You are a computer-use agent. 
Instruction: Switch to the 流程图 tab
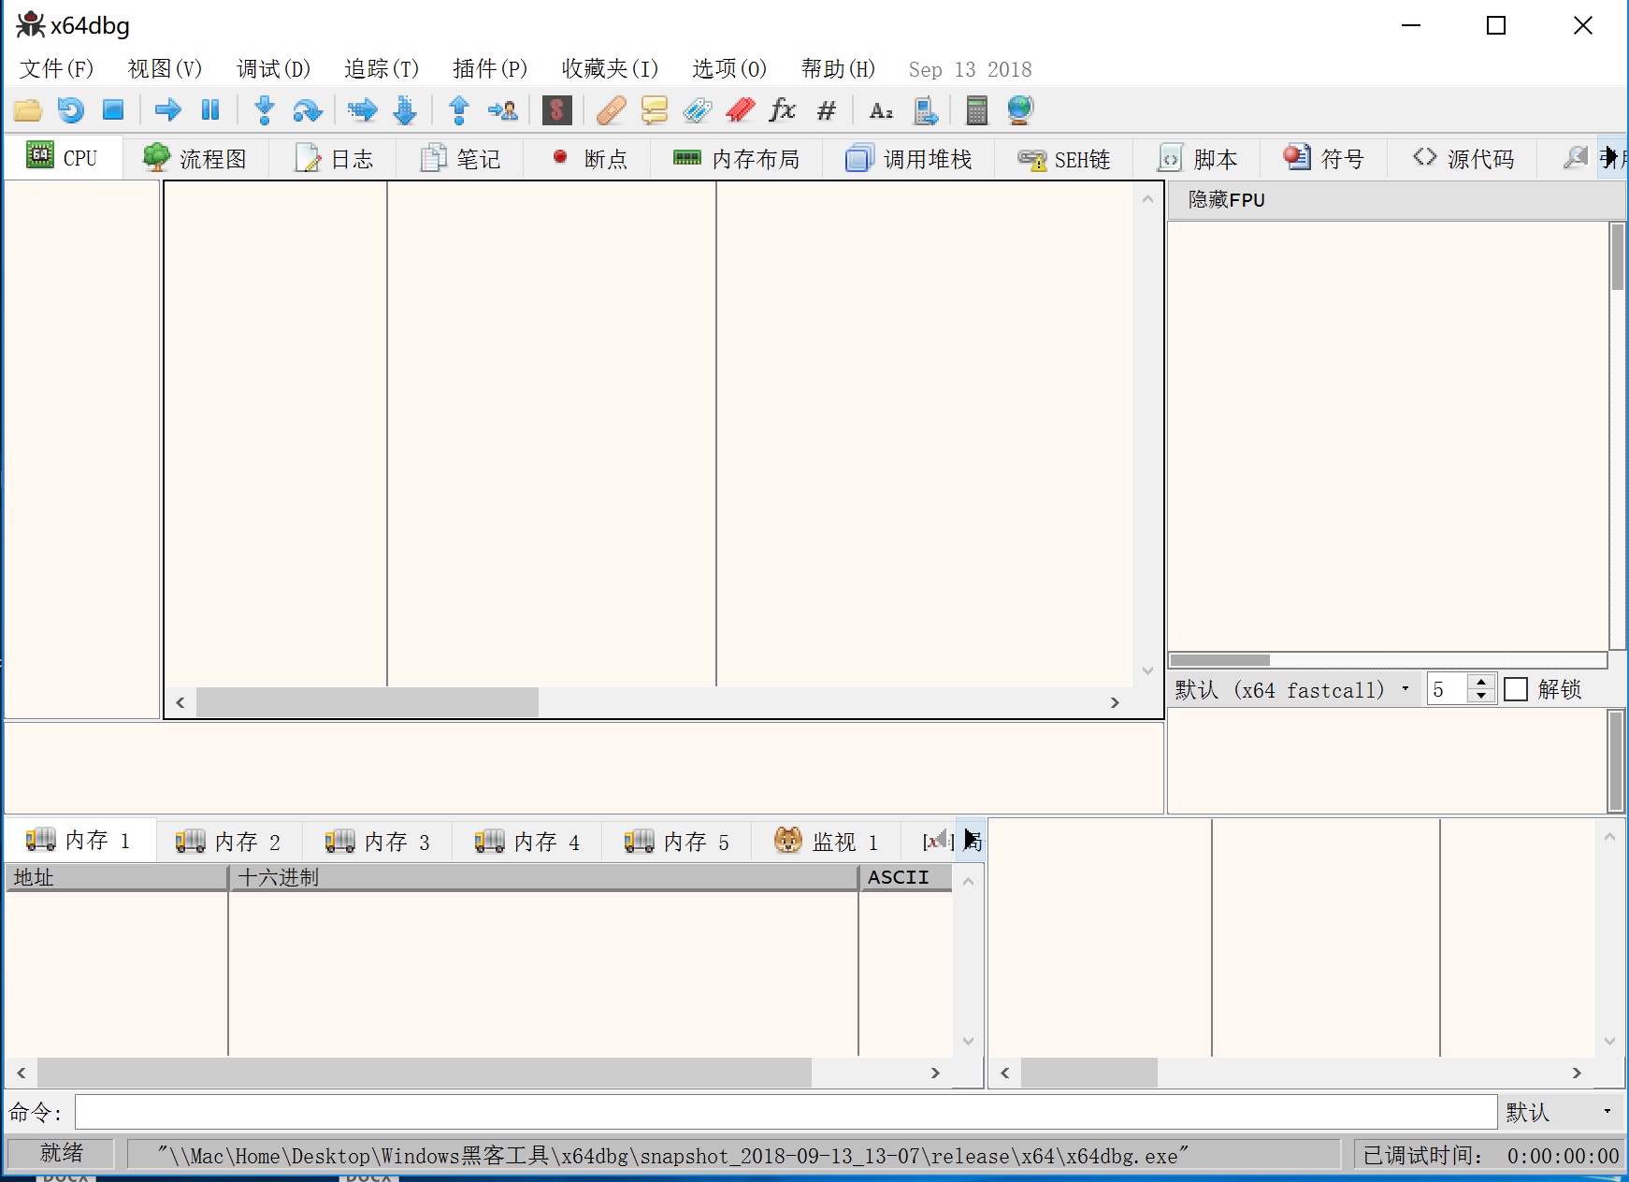pos(195,158)
